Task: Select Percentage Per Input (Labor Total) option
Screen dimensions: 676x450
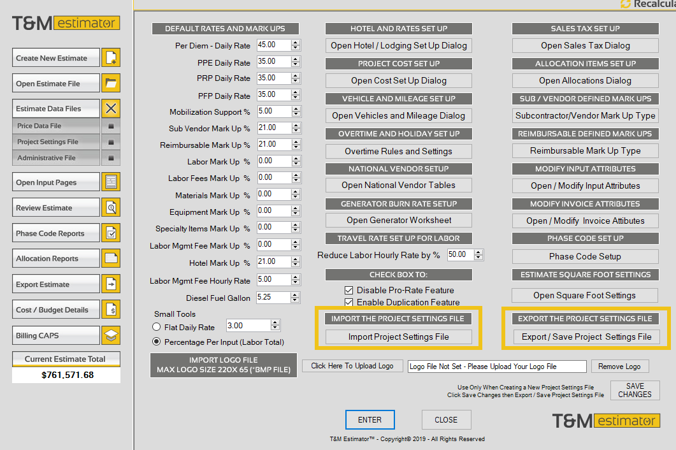Action: (x=157, y=342)
